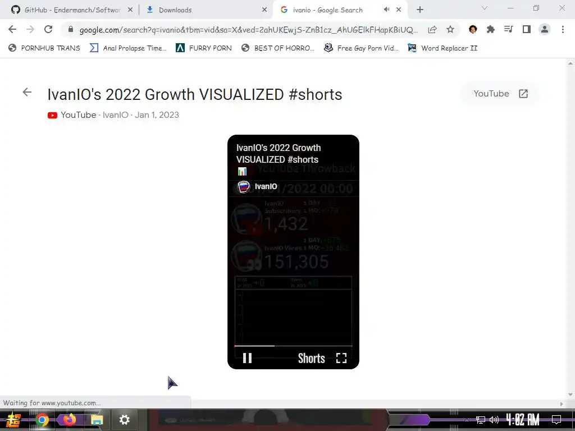575x431 pixels.
Task: Open the Chrome profile avatar
Action: point(545,29)
